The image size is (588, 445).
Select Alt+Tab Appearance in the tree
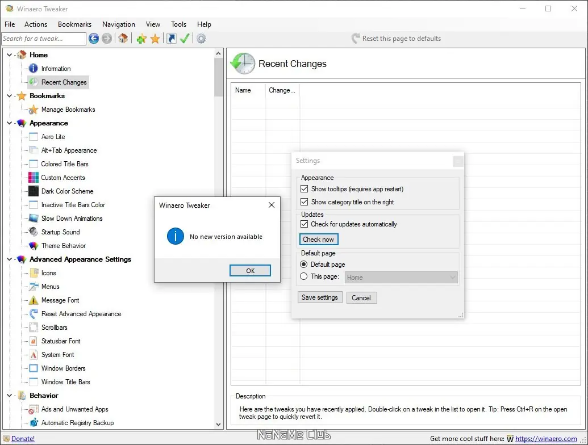pyautogui.click(x=69, y=150)
